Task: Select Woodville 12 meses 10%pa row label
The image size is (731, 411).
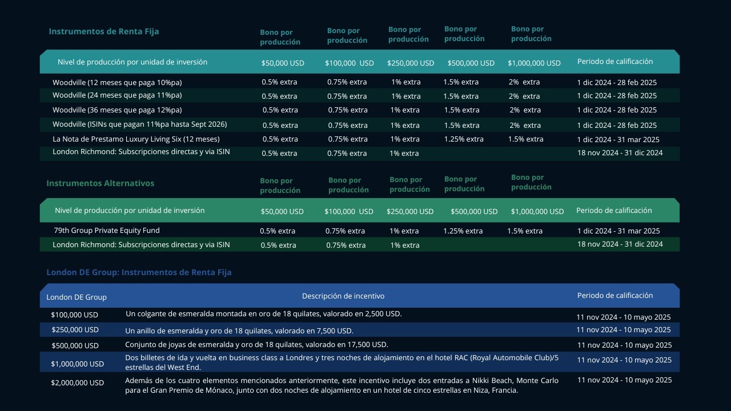Action: (x=117, y=82)
